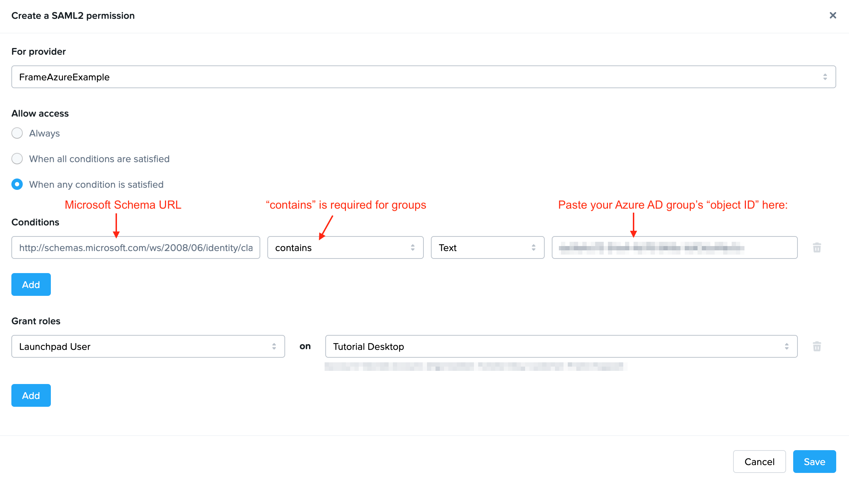Select 'When all conditions are satisfied' radio button
849x485 pixels.
pyautogui.click(x=17, y=159)
